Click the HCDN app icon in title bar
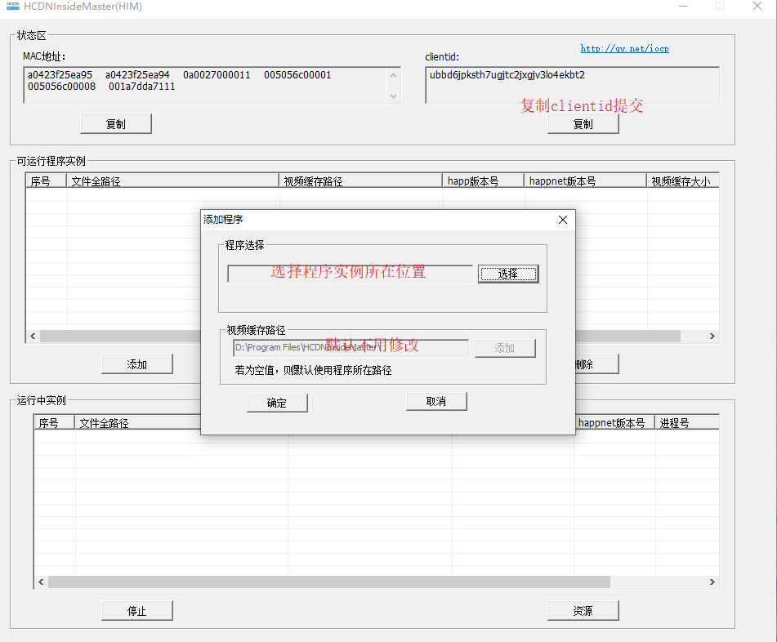777x642 pixels. (13, 7)
